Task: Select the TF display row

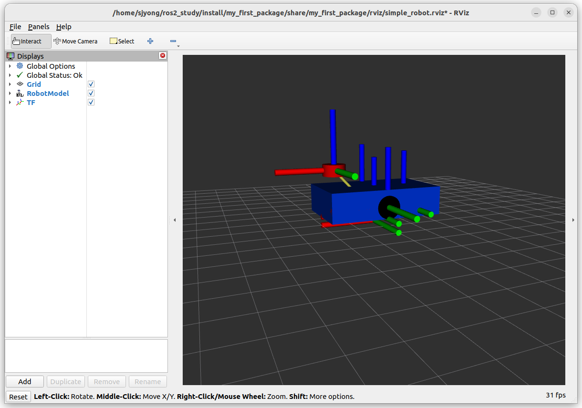Action: point(86,102)
